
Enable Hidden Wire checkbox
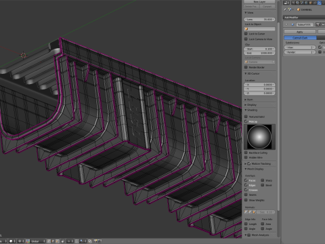[246, 157]
